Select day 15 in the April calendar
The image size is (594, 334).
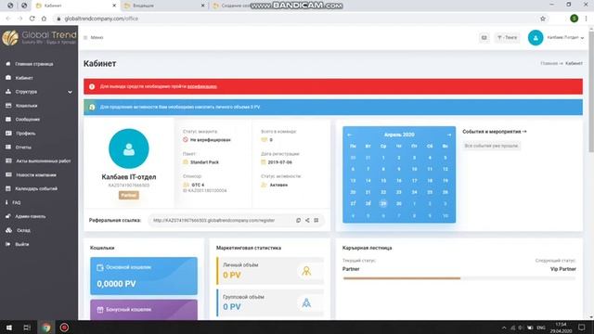pyautogui.click(x=383, y=181)
